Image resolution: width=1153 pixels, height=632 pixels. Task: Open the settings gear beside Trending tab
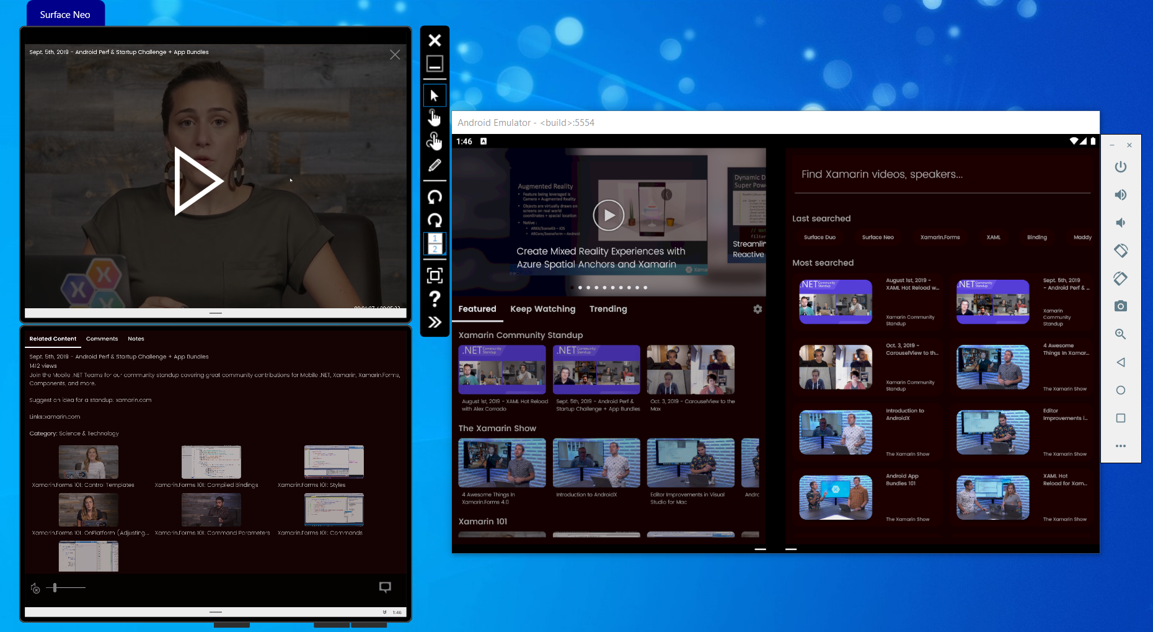point(758,309)
